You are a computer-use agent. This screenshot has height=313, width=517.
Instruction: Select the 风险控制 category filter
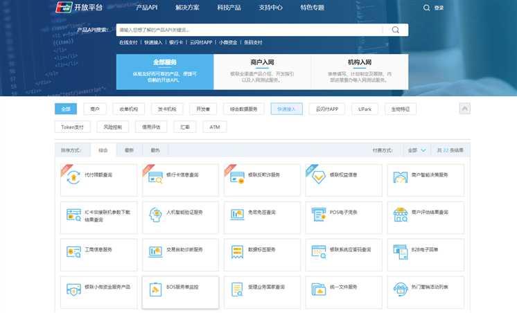(112, 127)
